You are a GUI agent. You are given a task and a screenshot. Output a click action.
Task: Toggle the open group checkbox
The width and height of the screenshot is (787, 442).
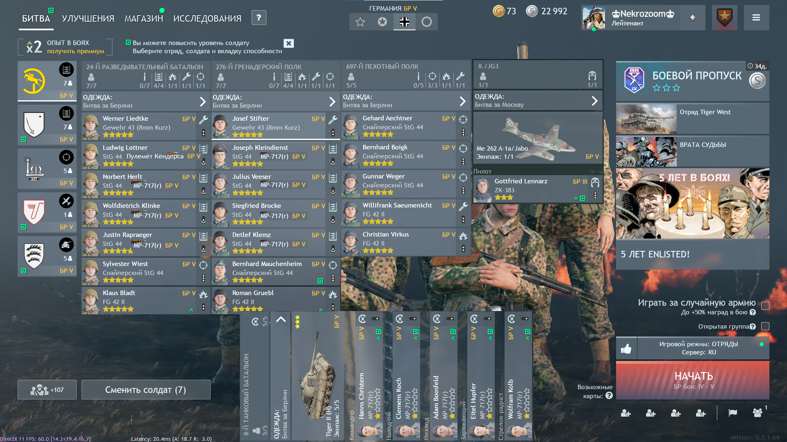pyautogui.click(x=765, y=326)
